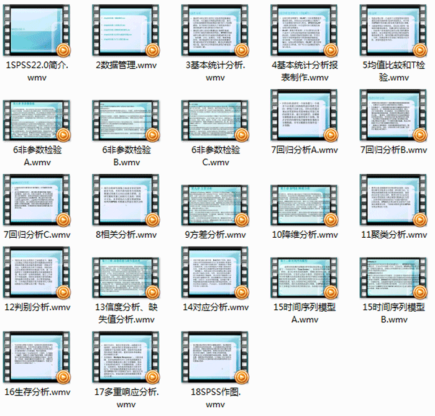This screenshot has height=416, width=435.
Task: Click the file name 15时间序列模型A.wmv
Action: coord(304,313)
